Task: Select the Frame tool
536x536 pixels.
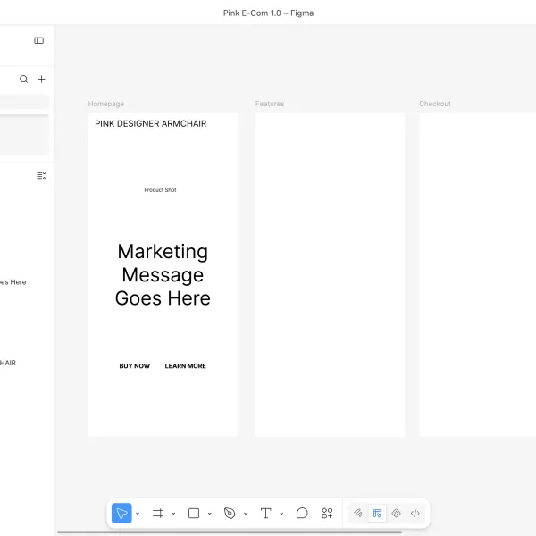Action: tap(157, 513)
